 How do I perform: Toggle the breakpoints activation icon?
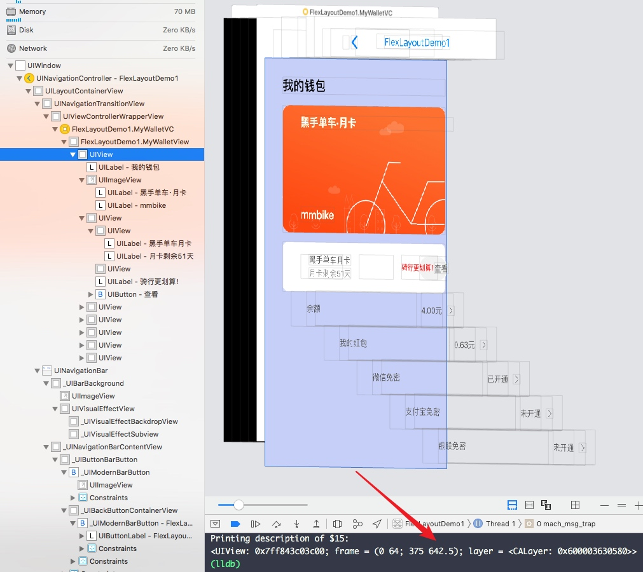(235, 524)
